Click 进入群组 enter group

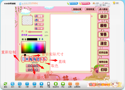click(103, 9)
